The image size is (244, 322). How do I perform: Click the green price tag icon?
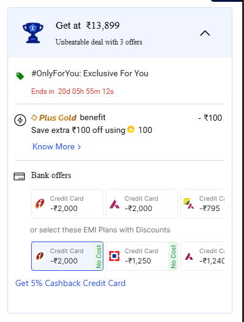tap(20, 76)
